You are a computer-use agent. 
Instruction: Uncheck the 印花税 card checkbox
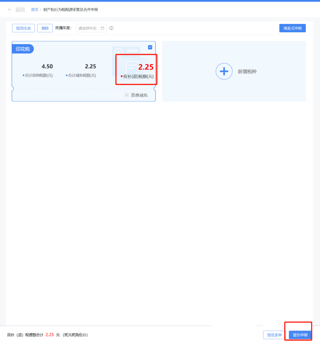coord(150,47)
